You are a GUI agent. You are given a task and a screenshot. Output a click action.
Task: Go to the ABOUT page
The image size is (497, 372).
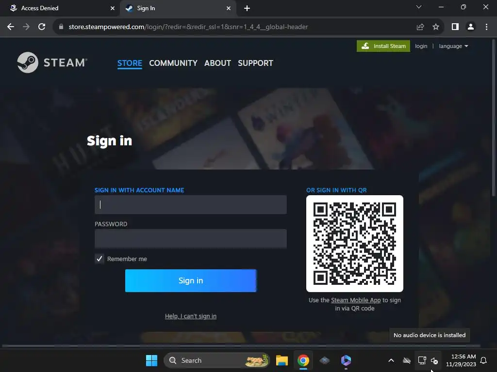pos(218,63)
